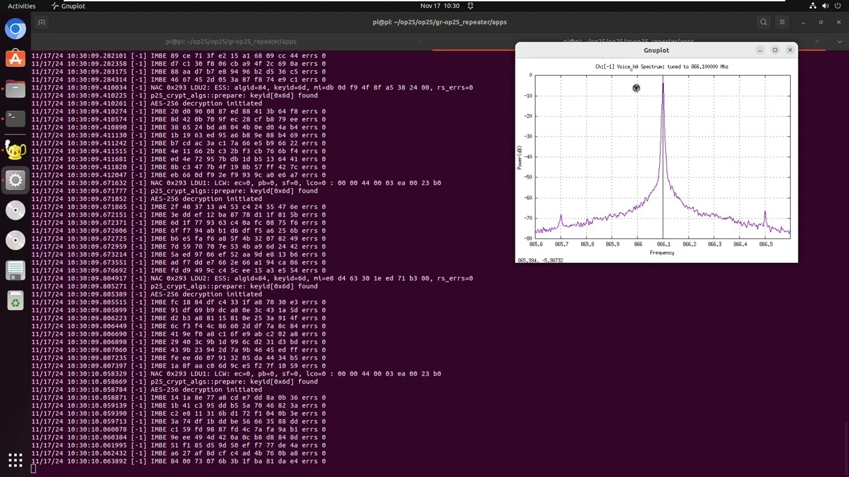The image size is (849, 477).
Task: Click line 10:30:09.804917 LDU2 ESS algid=84
Action: [x=252, y=278]
